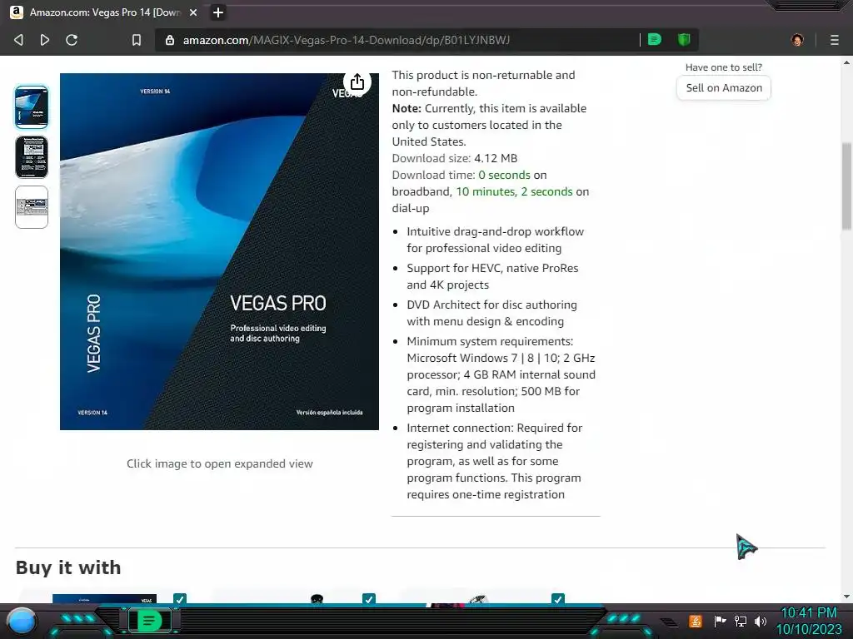Open expanded view of Vegas Pro box image
This screenshot has height=639, width=853.
pyautogui.click(x=219, y=251)
